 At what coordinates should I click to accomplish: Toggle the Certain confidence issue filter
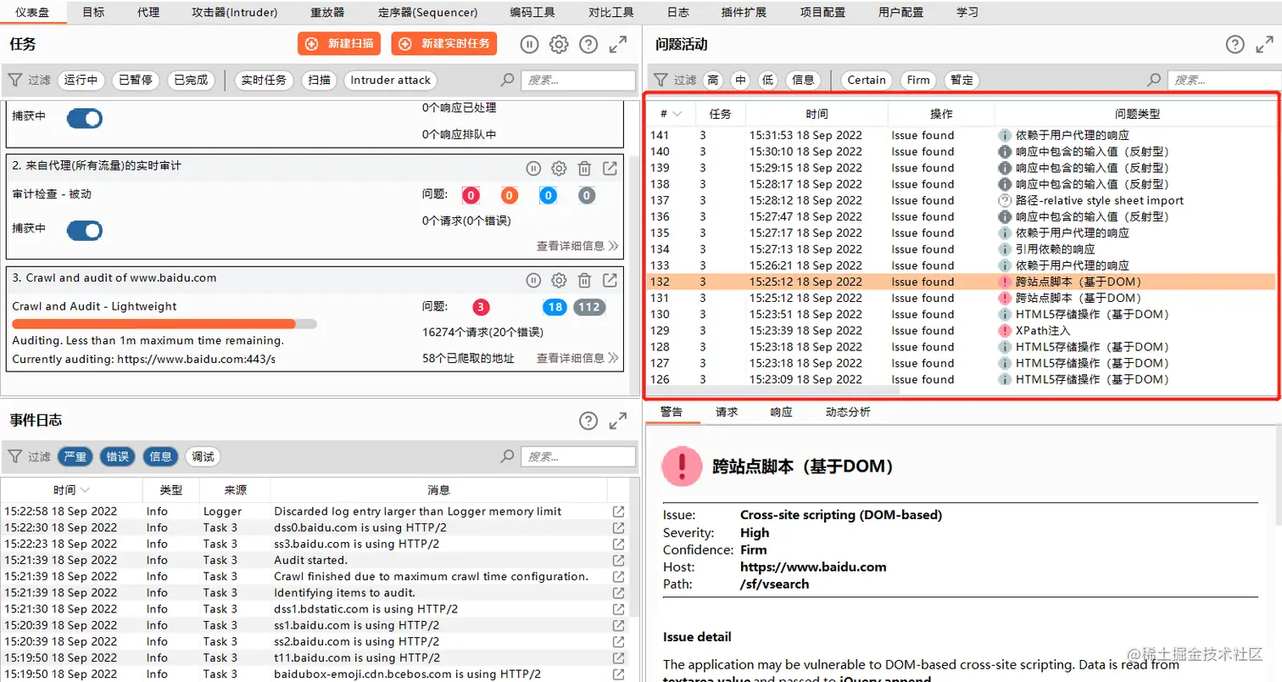point(867,80)
